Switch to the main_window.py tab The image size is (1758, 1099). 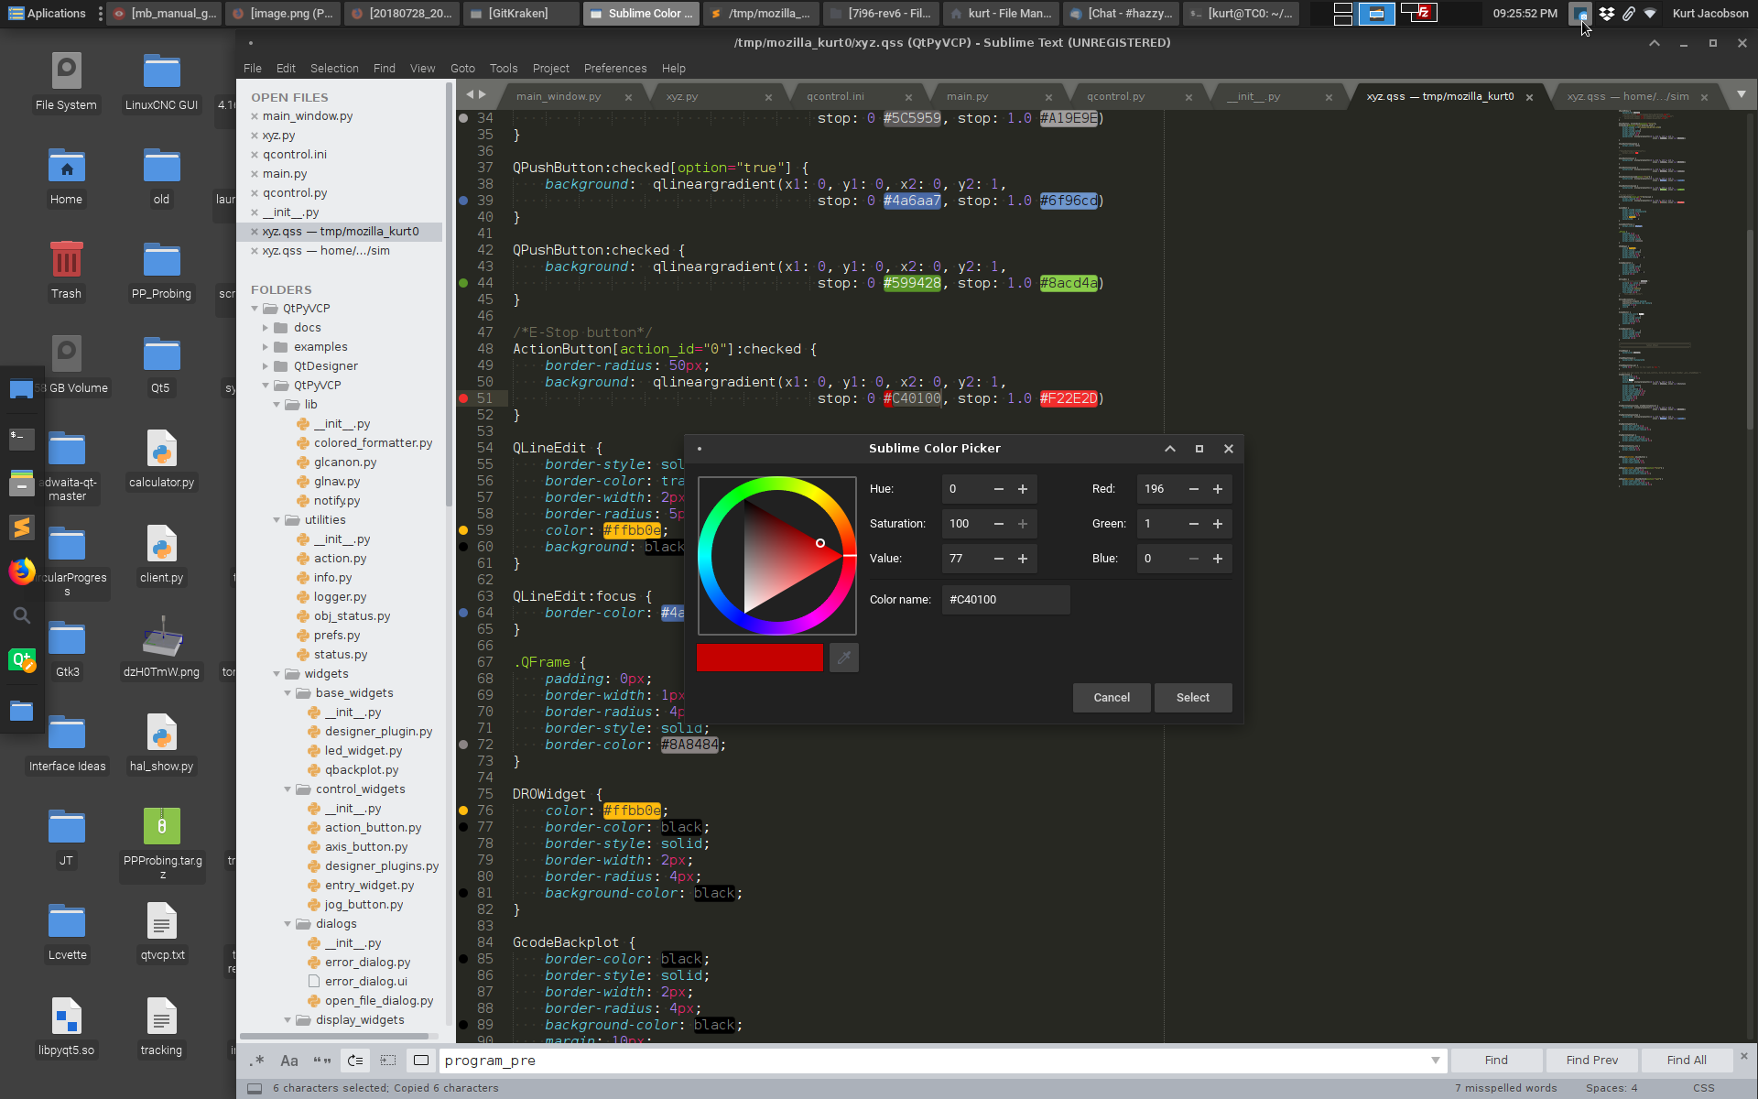559,97
